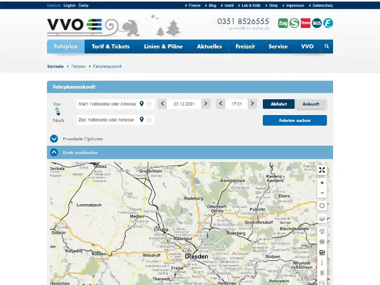
Task: Click date field 23.12.2021
Action: pyautogui.click(x=184, y=104)
